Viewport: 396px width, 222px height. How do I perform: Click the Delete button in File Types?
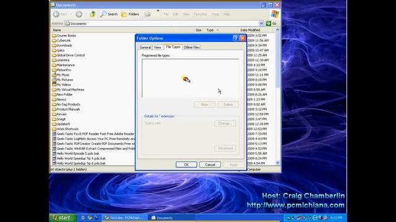[x=228, y=104]
